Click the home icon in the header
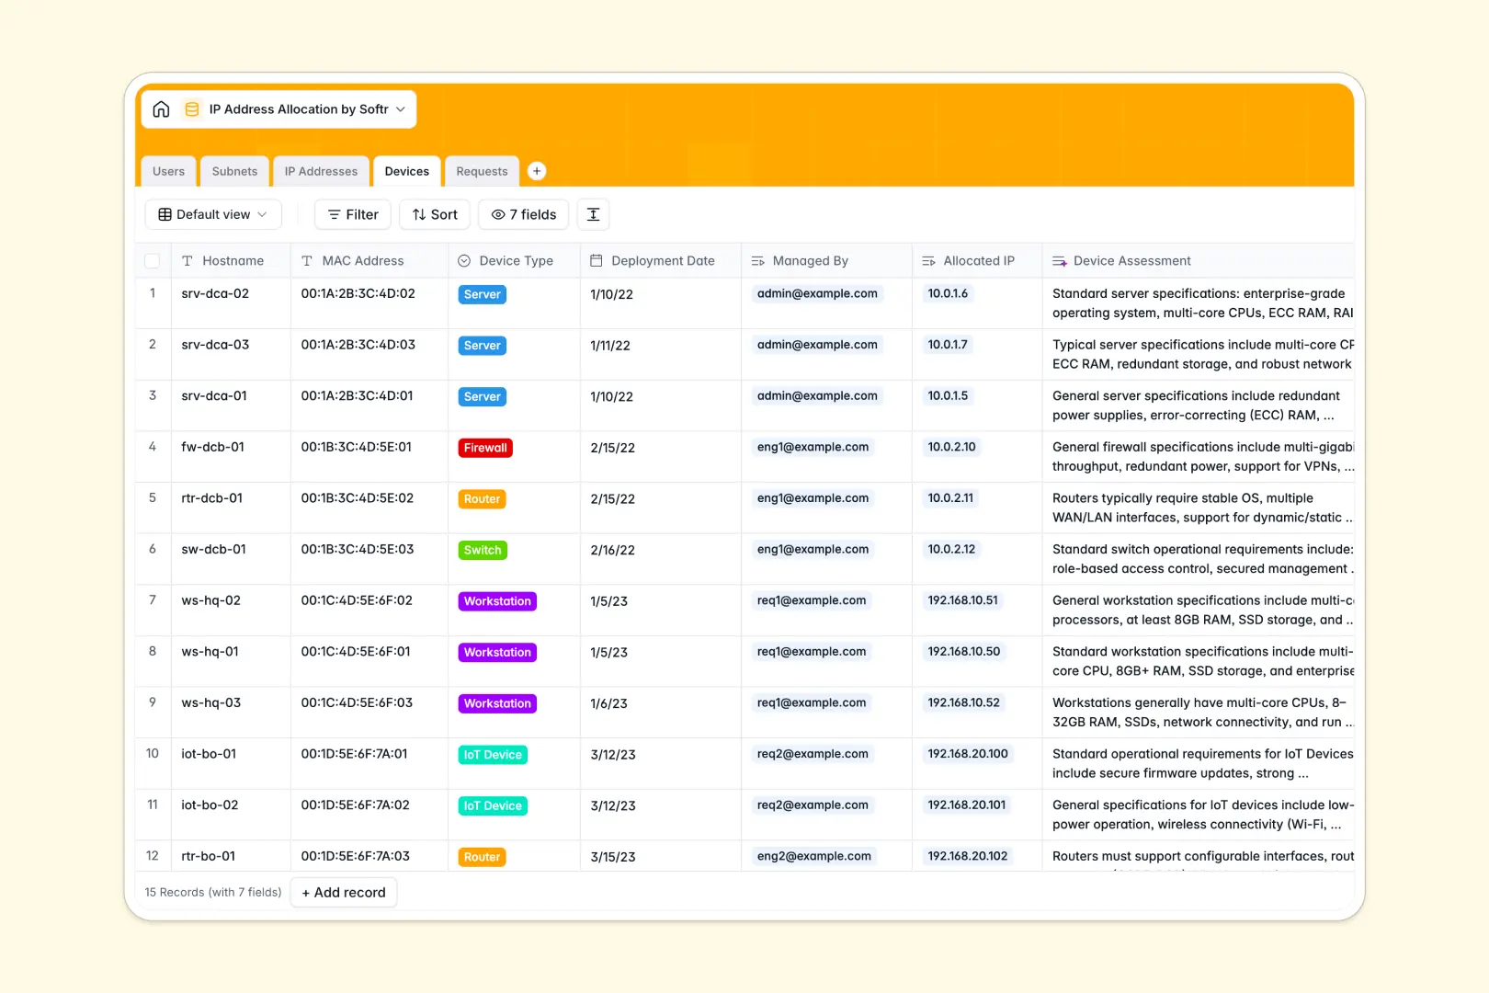Image resolution: width=1489 pixels, height=993 pixels. pos(161,108)
